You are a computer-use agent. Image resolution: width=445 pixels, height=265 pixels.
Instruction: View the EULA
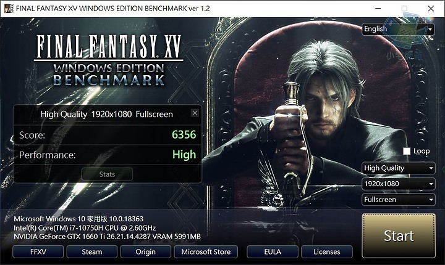(x=273, y=251)
